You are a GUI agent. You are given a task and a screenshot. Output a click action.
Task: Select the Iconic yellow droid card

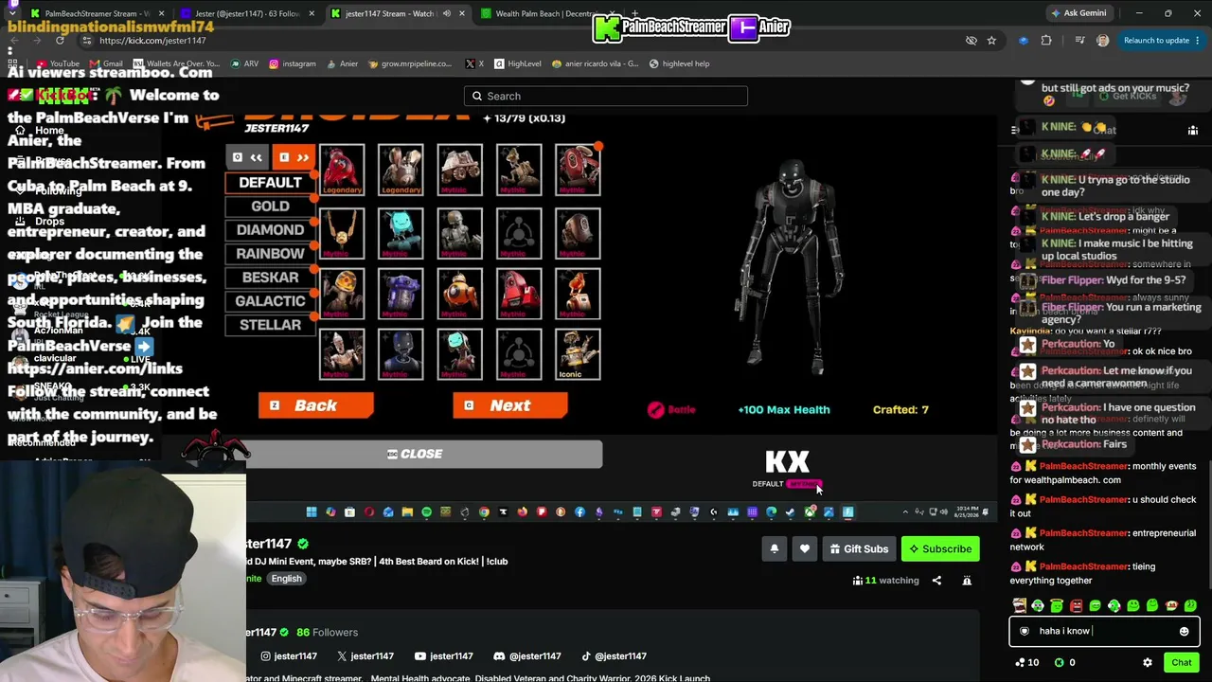(578, 354)
